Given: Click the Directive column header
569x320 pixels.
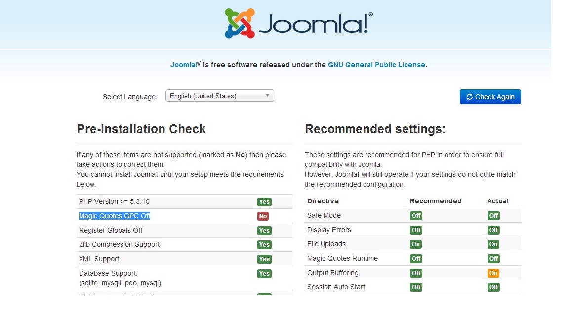Looking at the screenshot, I should coord(323,201).
